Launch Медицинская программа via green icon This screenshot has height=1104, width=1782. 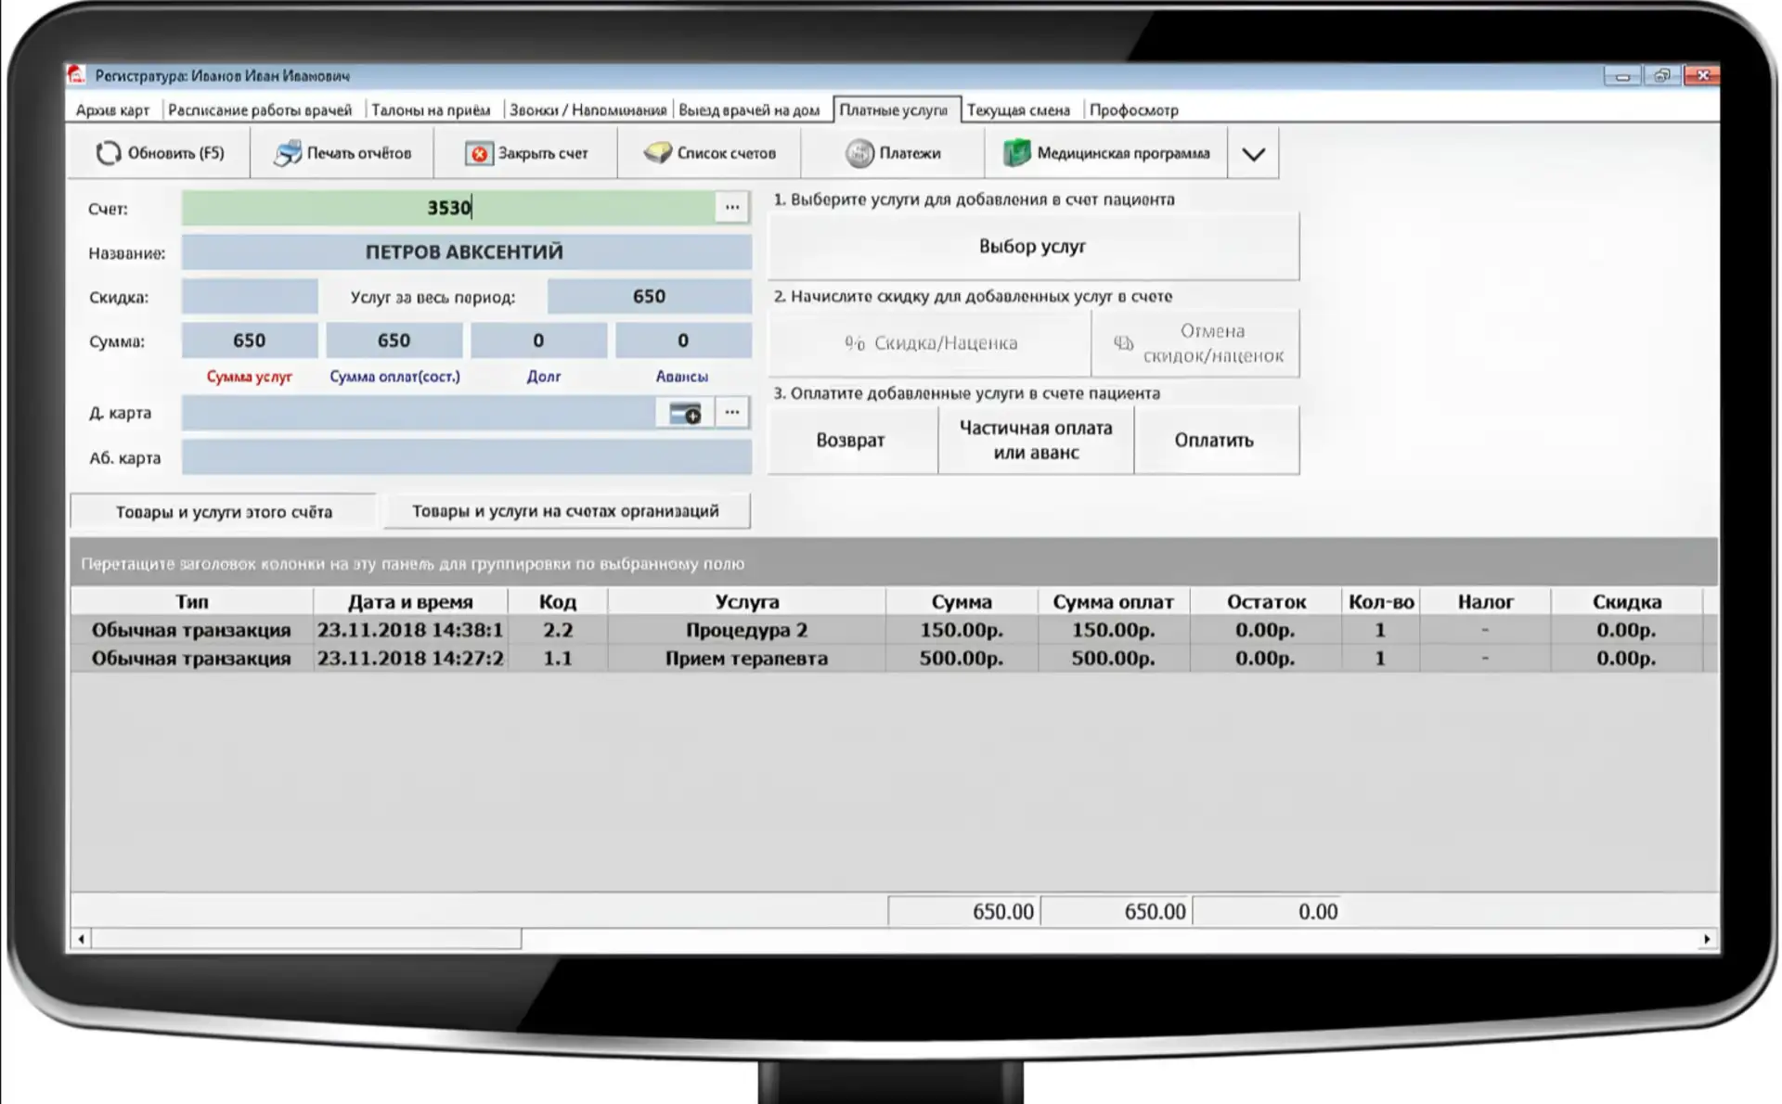pos(1017,153)
